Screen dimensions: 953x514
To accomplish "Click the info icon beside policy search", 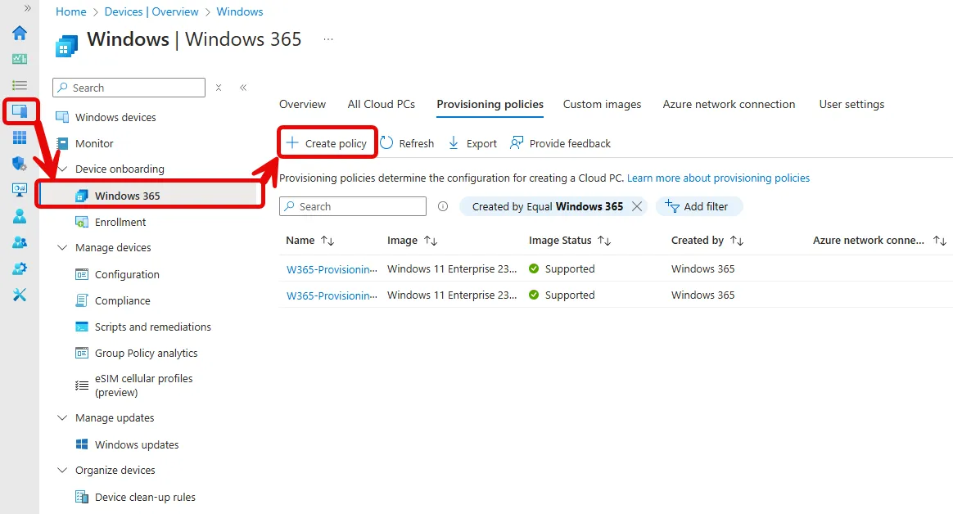I will click(x=443, y=206).
